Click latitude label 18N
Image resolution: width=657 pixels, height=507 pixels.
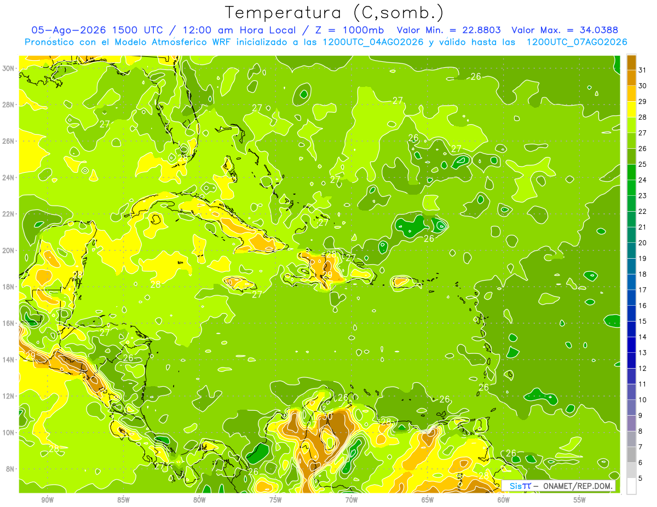pyautogui.click(x=9, y=287)
